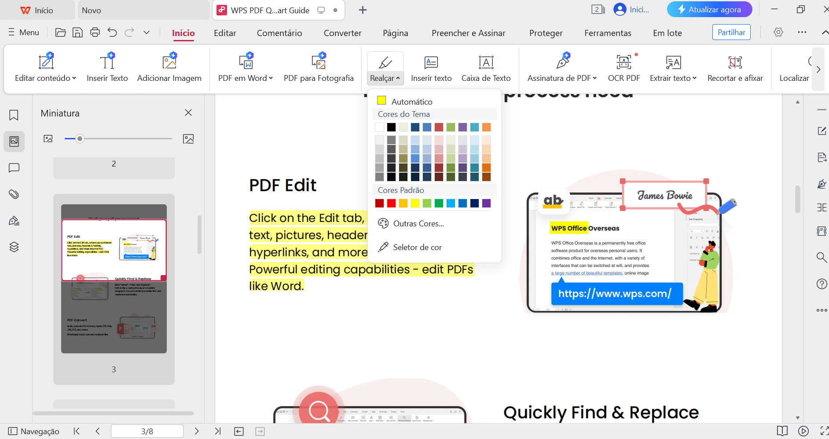The height and width of the screenshot is (439, 829).
Task: Activate the Seletor de cor eyedropper
Action: pyautogui.click(x=418, y=247)
